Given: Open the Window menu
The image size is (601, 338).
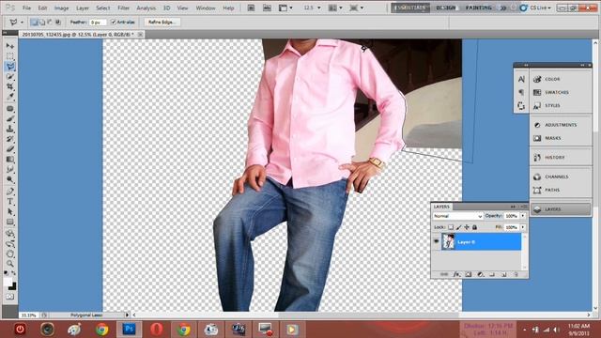Looking at the screenshot, I should (206, 8).
